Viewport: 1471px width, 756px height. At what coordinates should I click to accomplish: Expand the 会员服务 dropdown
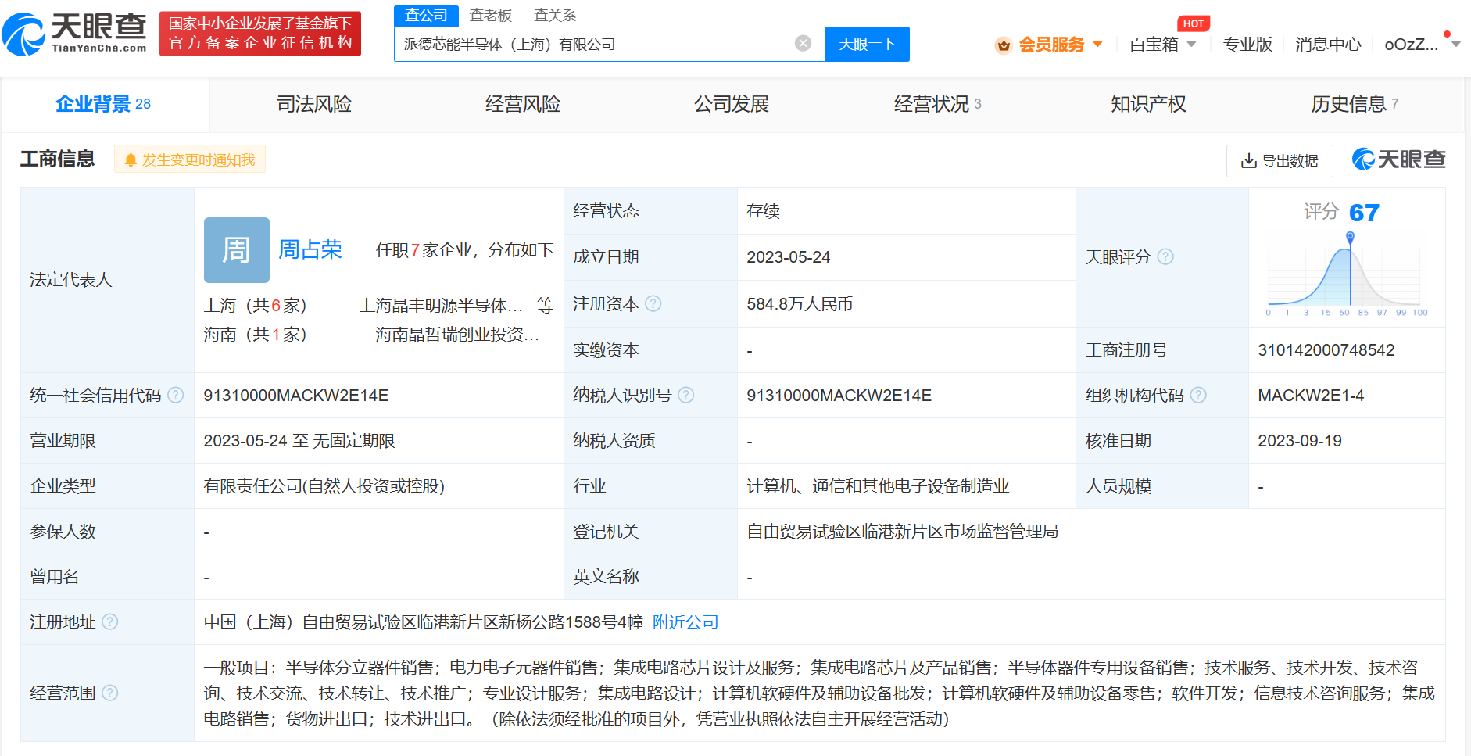pyautogui.click(x=1097, y=44)
